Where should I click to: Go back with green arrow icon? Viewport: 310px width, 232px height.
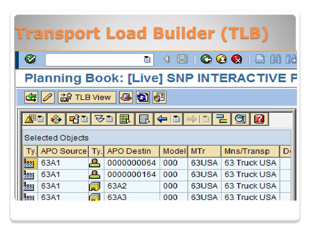pos(206,59)
